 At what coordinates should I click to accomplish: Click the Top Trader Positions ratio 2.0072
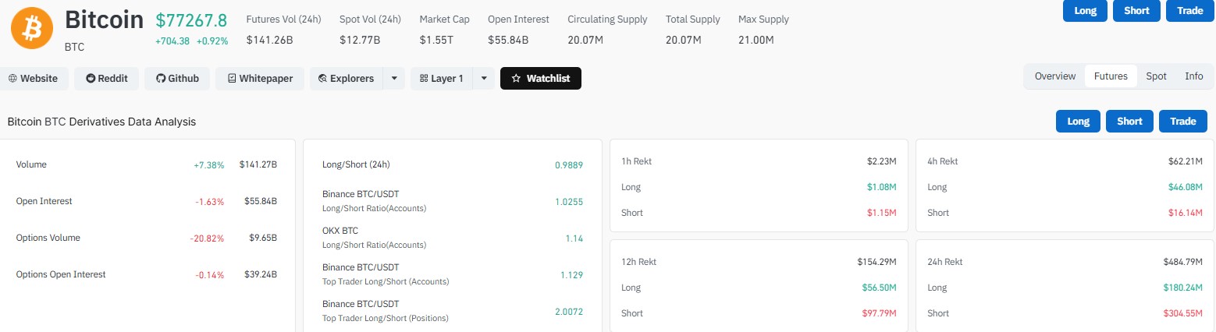click(568, 312)
